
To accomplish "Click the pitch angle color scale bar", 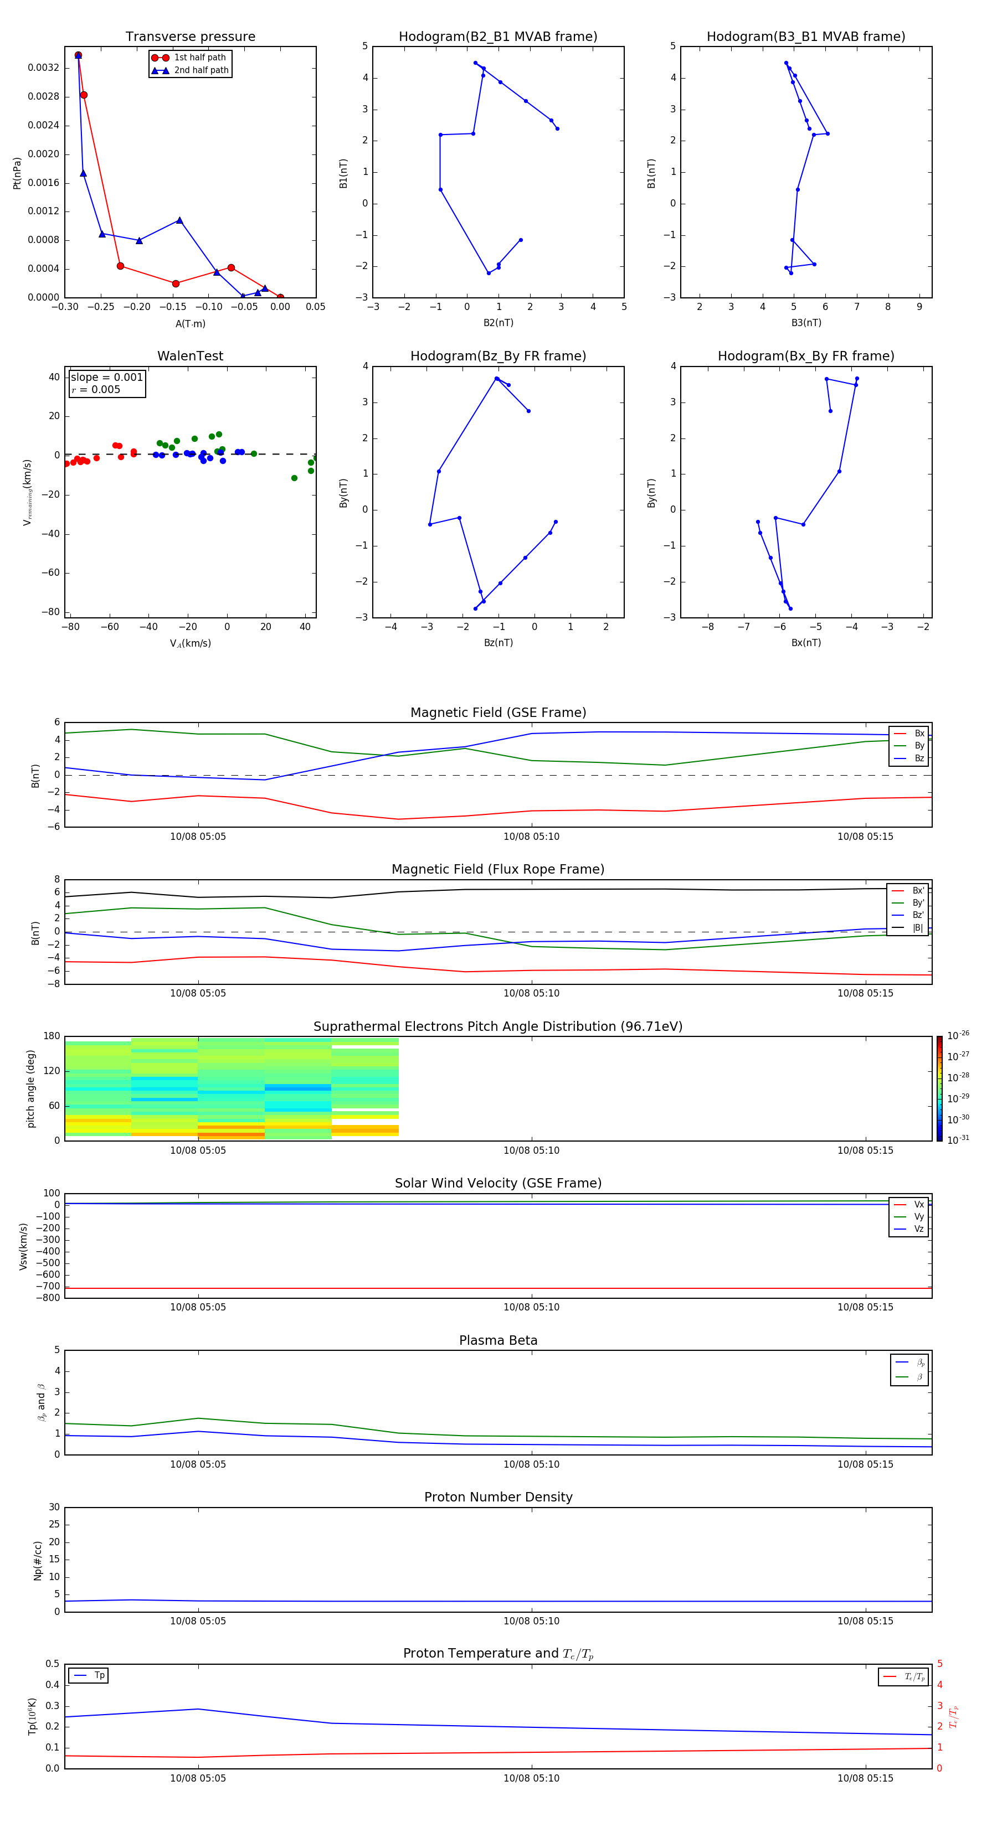I will (939, 1088).
